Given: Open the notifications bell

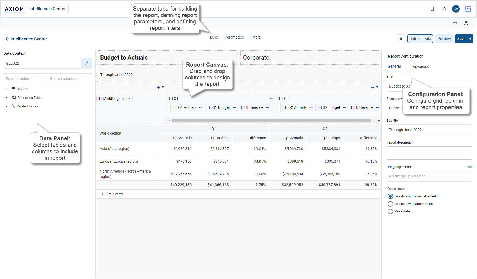Looking at the screenshot, I should coord(444,9).
